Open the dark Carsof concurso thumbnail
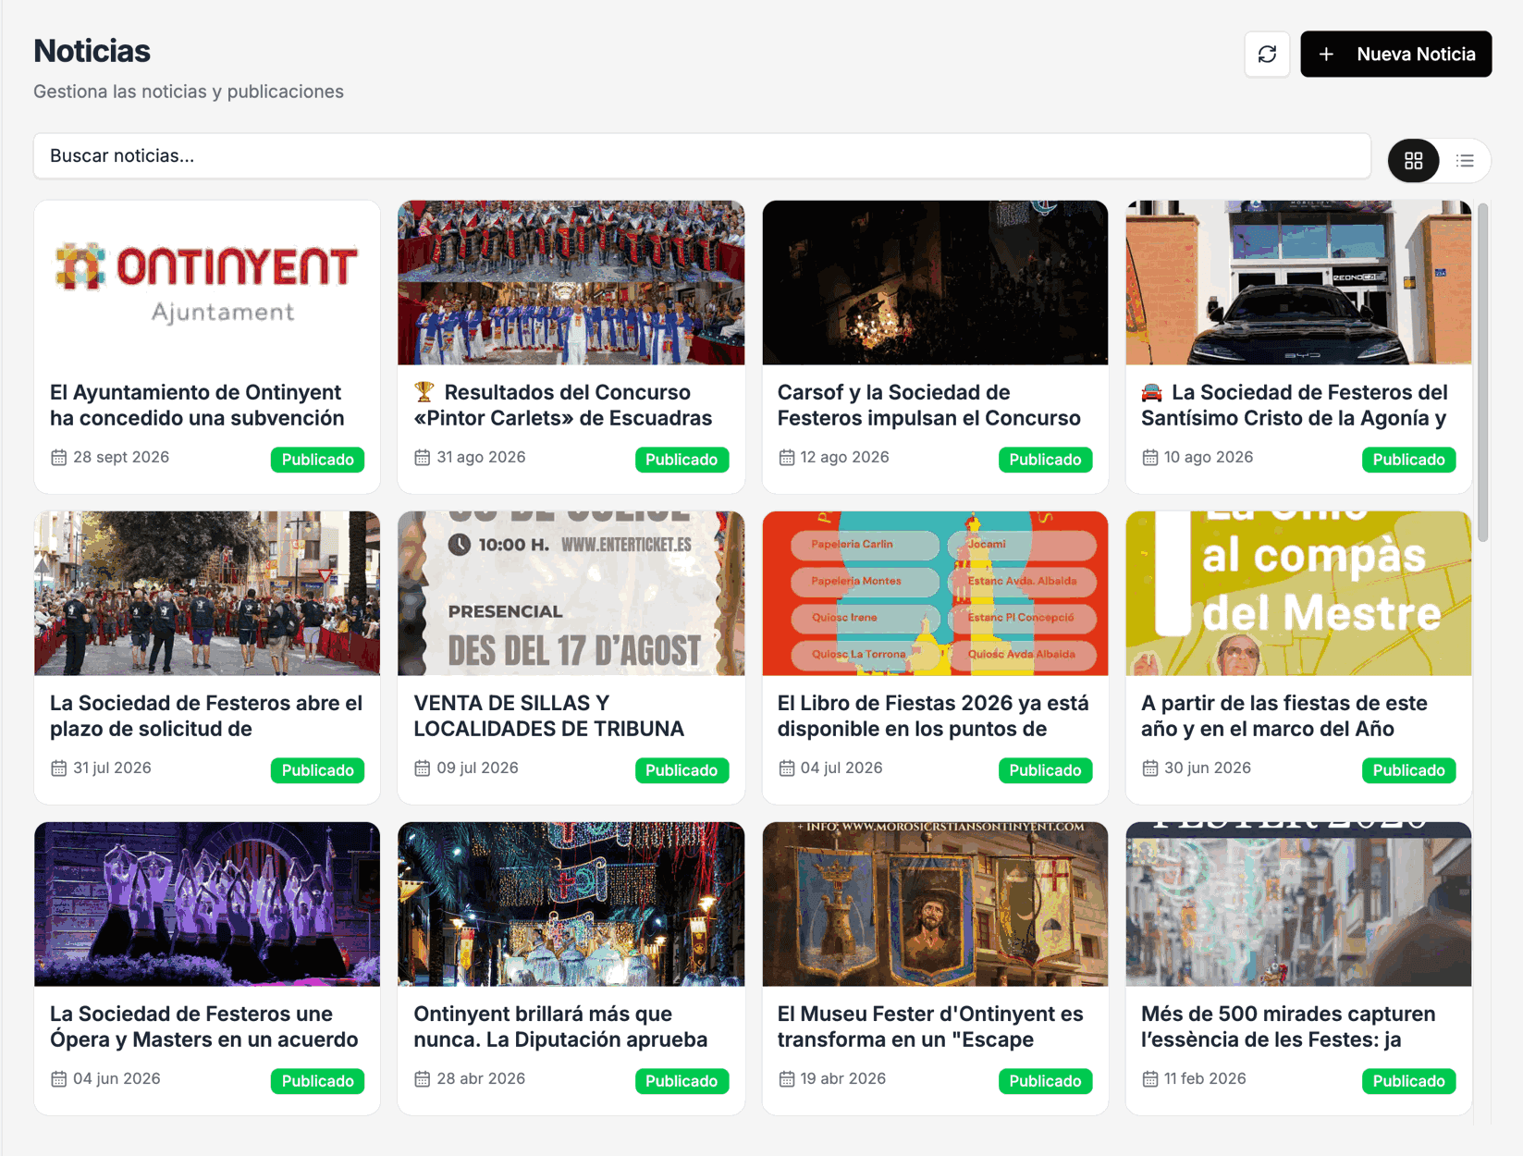This screenshot has height=1156, width=1523. point(935,283)
